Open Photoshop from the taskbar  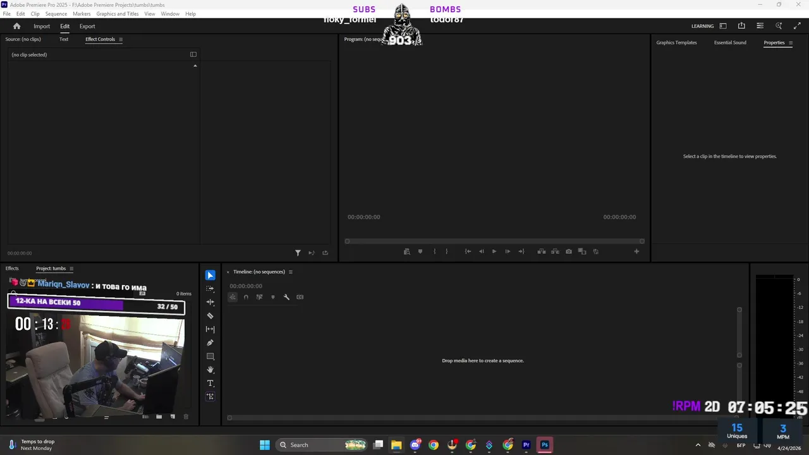545,445
